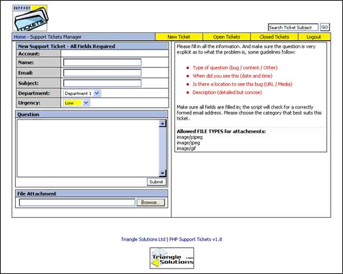The image size is (343, 274).
Task: Click the Support Tickets logo image
Action: pyautogui.click(x=30, y=18)
